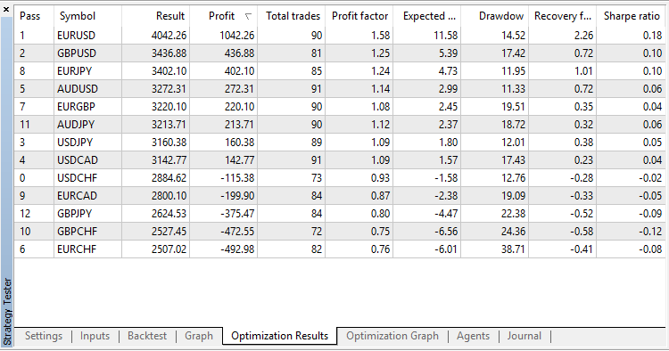
Task: Sort by the Pass column header
Action: tap(34, 16)
